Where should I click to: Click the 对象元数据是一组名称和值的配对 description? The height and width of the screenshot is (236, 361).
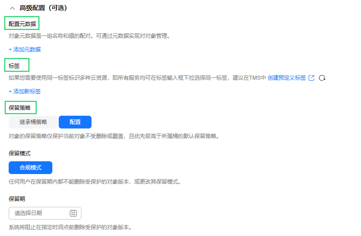(51, 36)
